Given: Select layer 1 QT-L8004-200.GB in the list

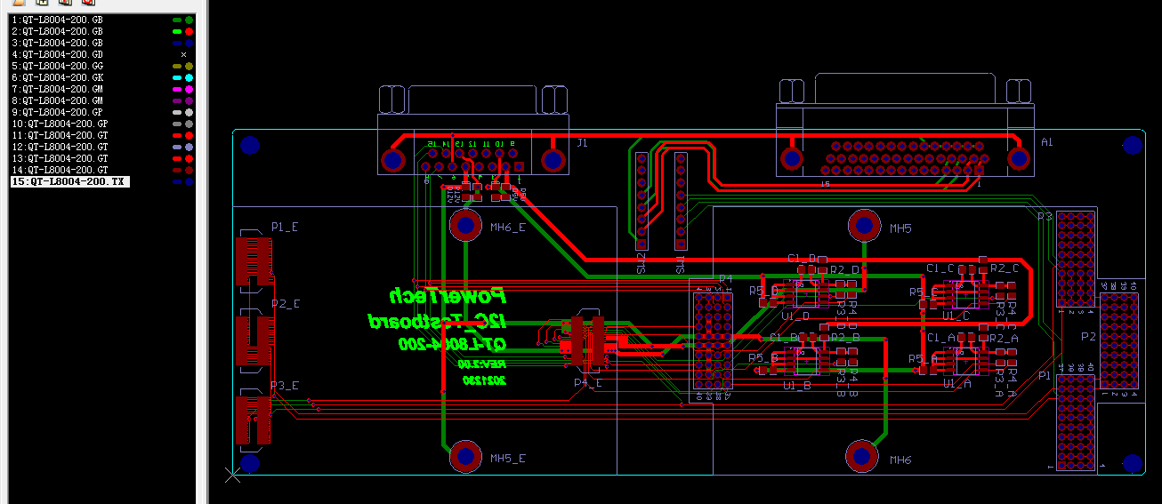Looking at the screenshot, I should (x=62, y=20).
